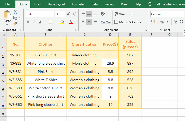Viewport: 185px width, 121px height.
Task: Select cell with sales value 762
Action: pos(130,96)
